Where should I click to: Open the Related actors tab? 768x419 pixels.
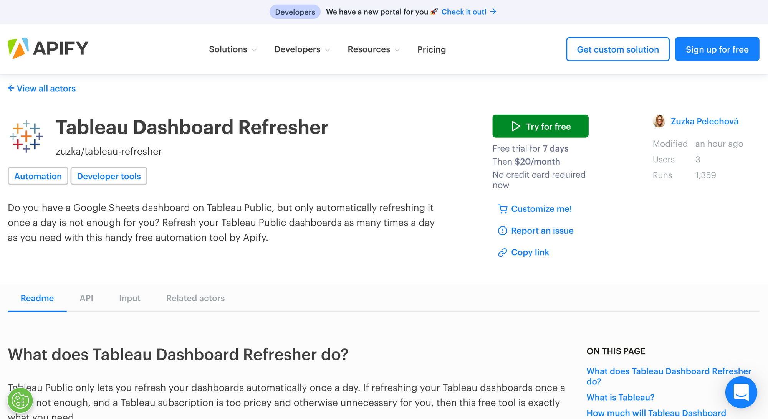point(195,298)
